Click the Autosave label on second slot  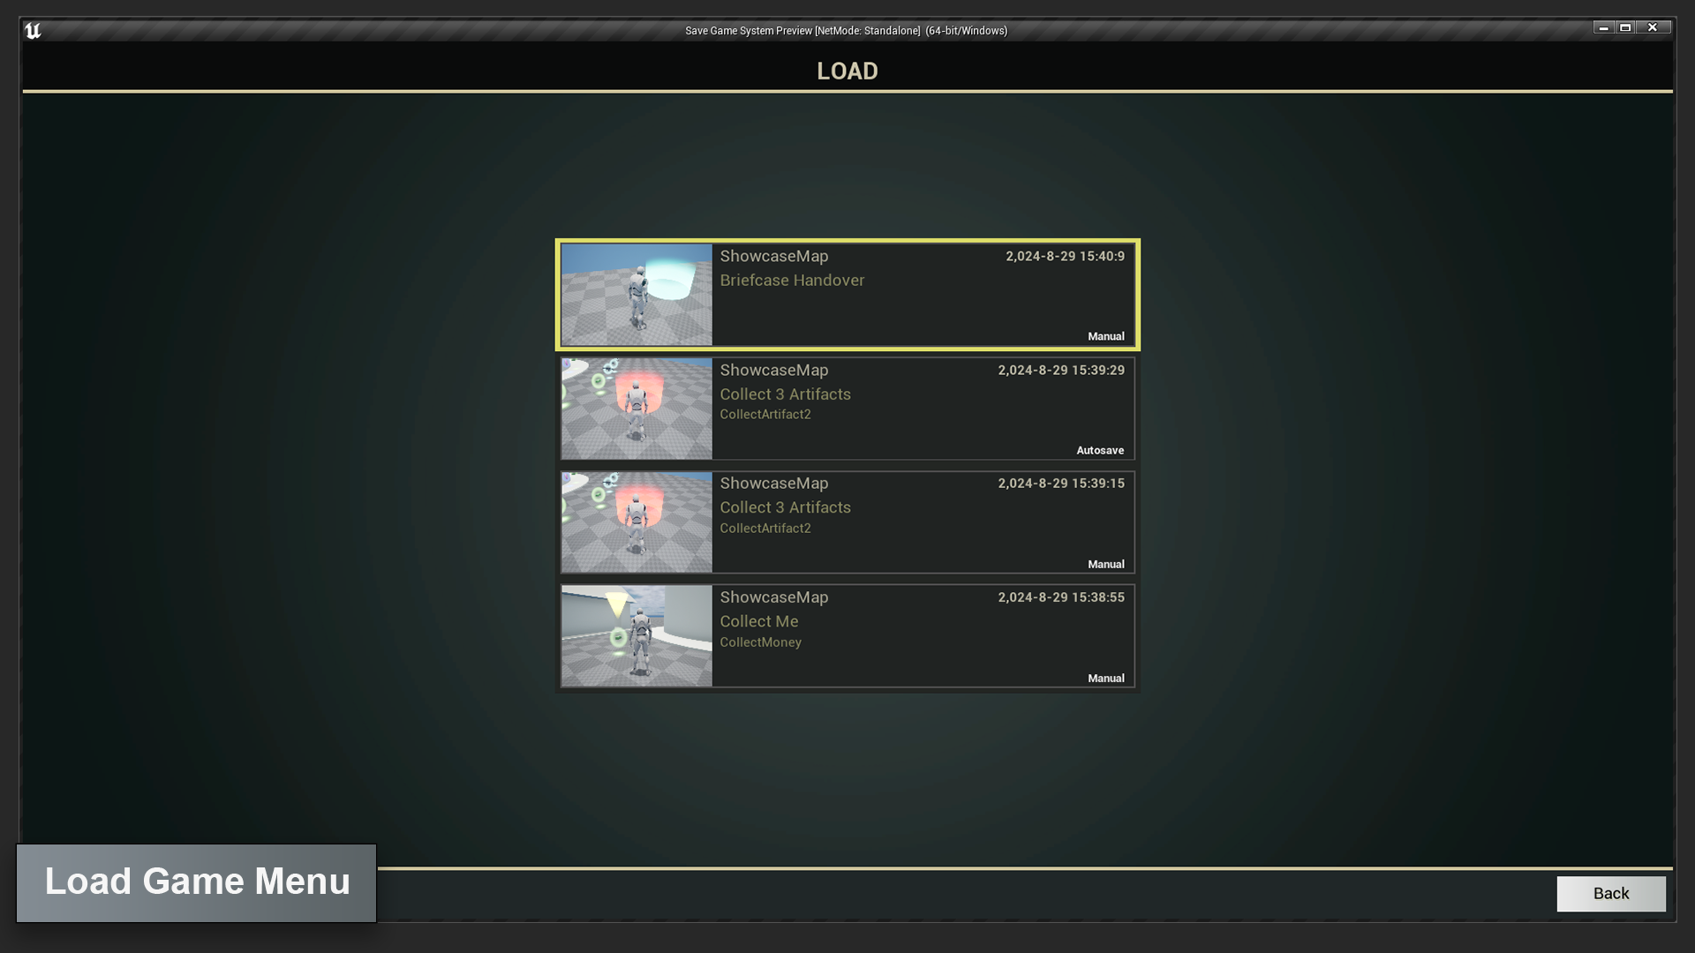[x=1099, y=450]
